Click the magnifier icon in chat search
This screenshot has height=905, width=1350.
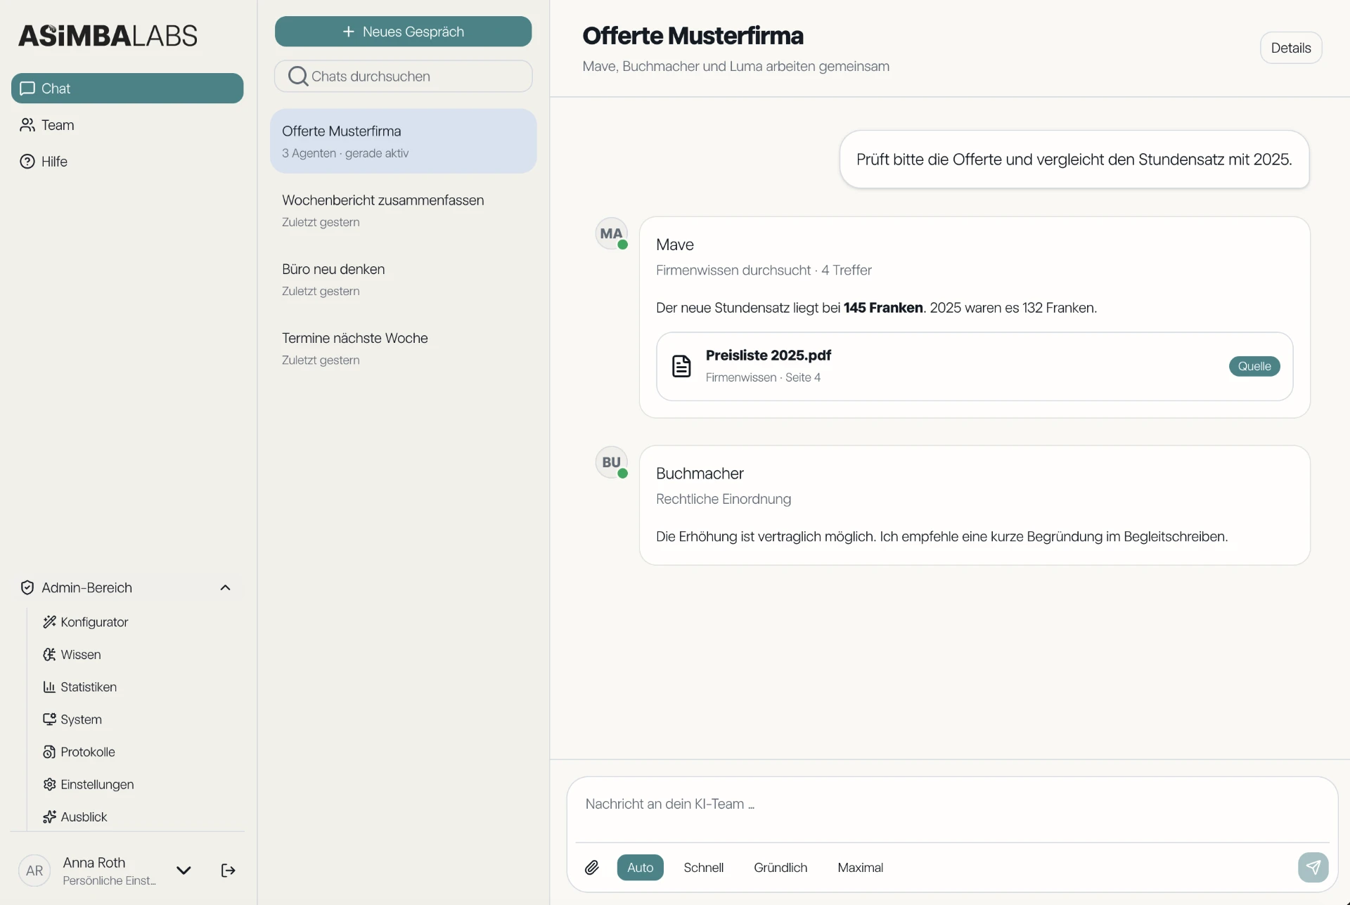(x=298, y=76)
